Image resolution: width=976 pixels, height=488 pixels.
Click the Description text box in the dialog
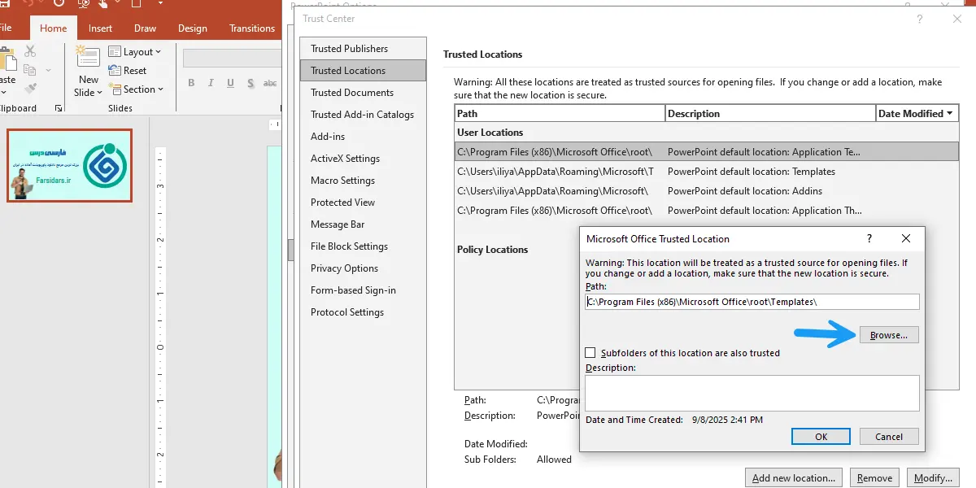coord(752,393)
